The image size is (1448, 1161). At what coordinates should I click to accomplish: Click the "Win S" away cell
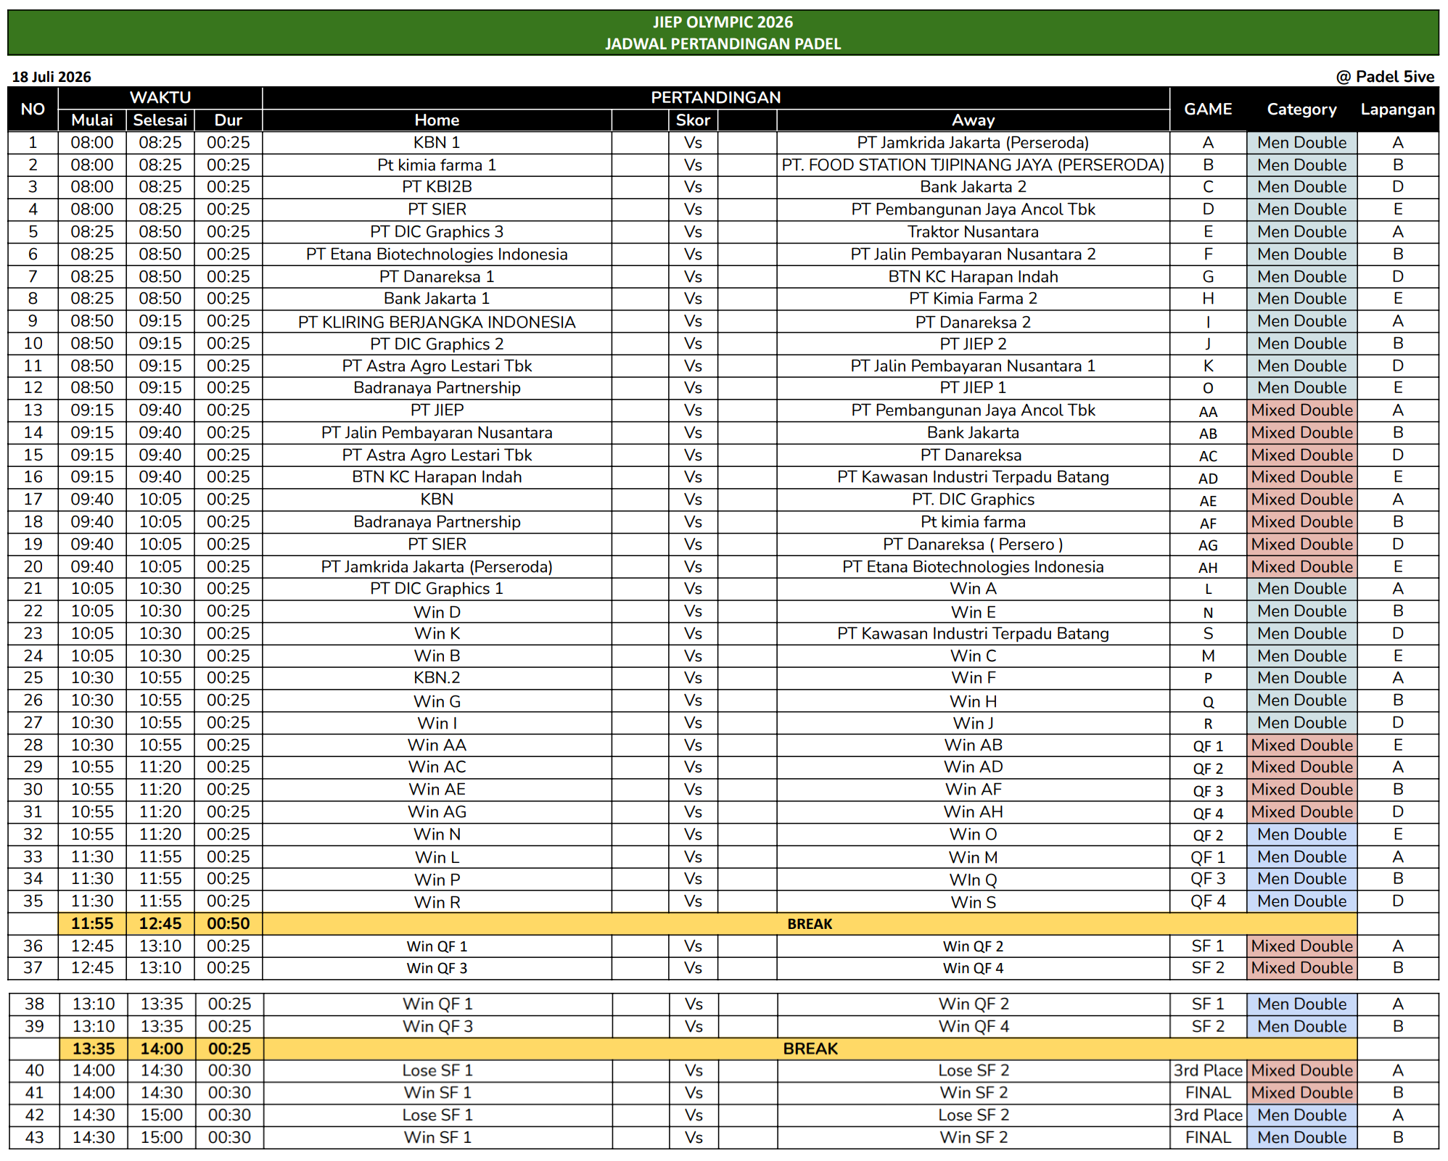click(x=973, y=902)
